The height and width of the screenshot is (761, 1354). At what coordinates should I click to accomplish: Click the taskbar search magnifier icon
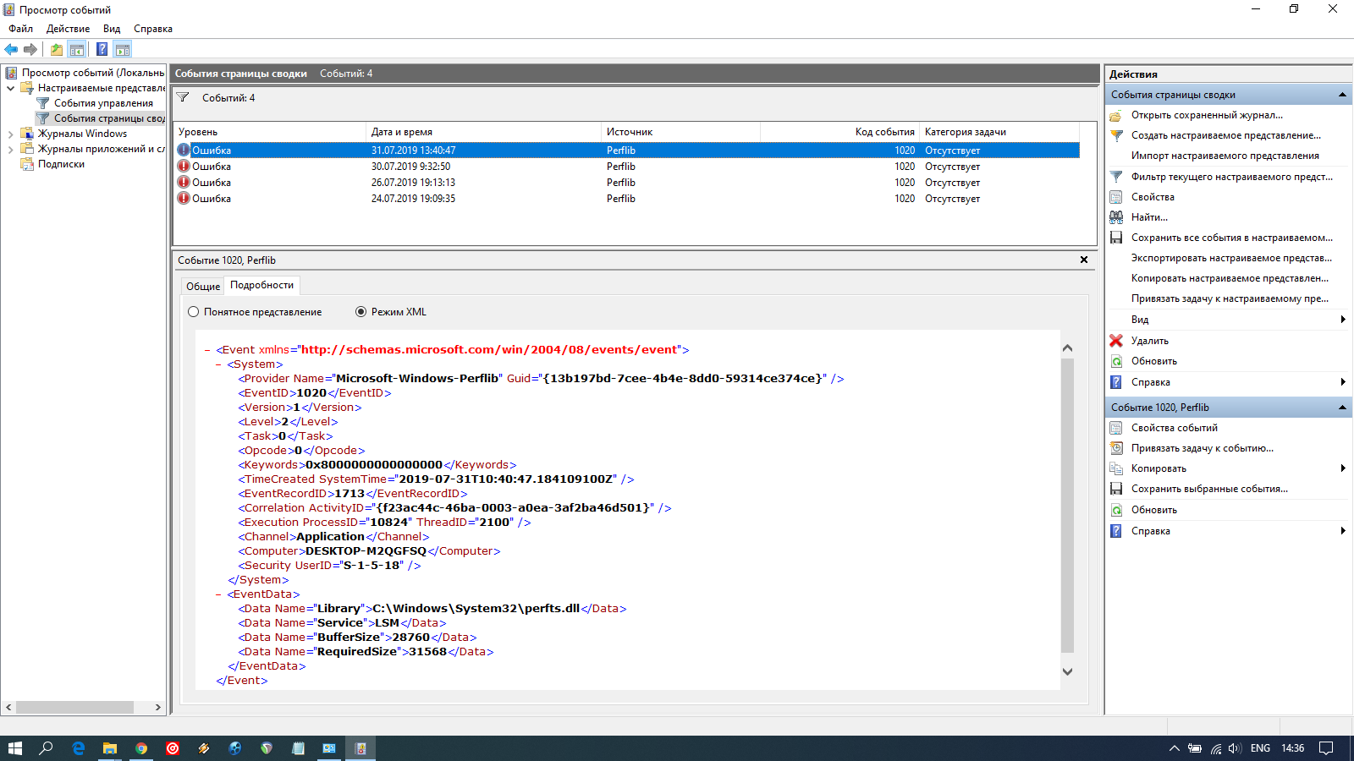(x=47, y=748)
